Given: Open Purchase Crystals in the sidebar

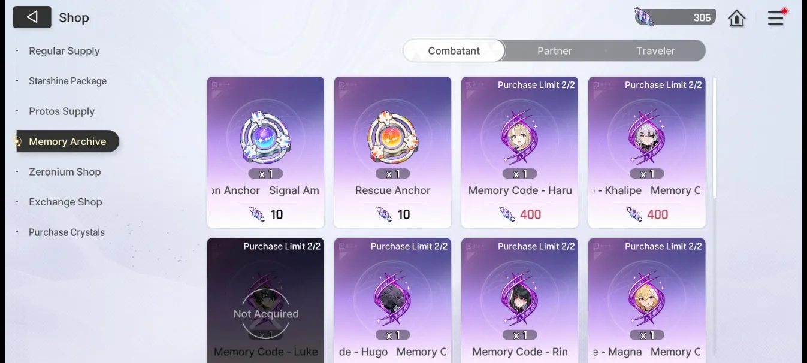Looking at the screenshot, I should (67, 232).
